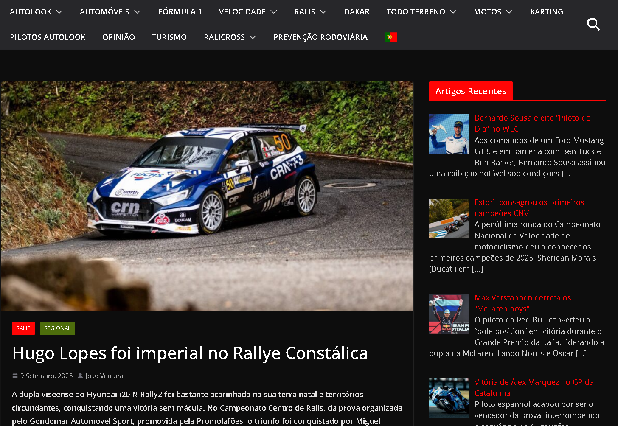The image size is (618, 426).
Task: Open the AUTOMÓVEIS menu item
Action: [104, 12]
